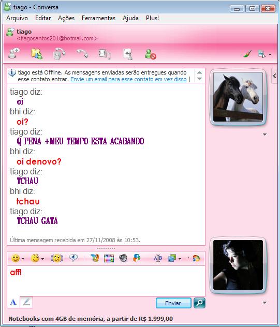Click the colored blocks icon

pyautogui.click(x=137, y=258)
